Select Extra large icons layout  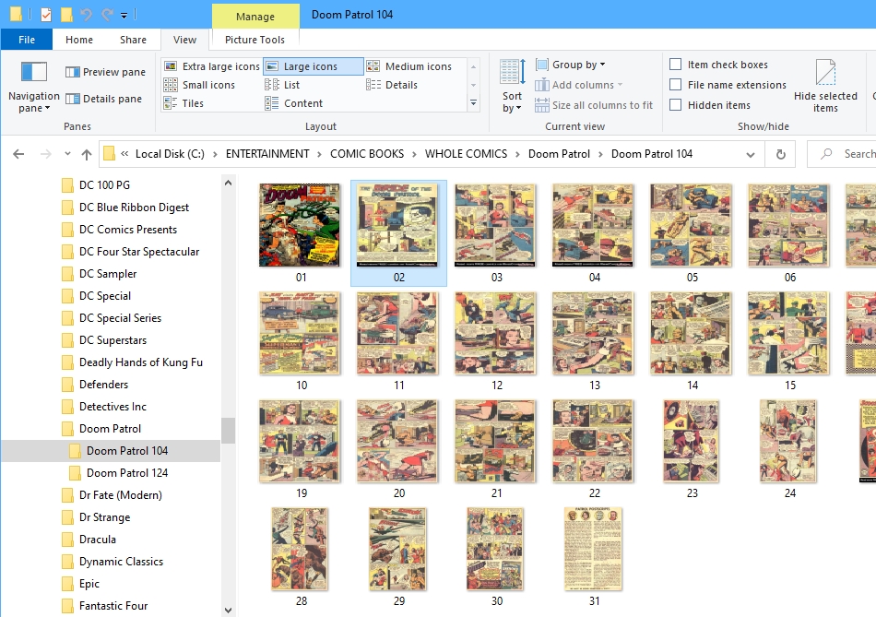(212, 66)
